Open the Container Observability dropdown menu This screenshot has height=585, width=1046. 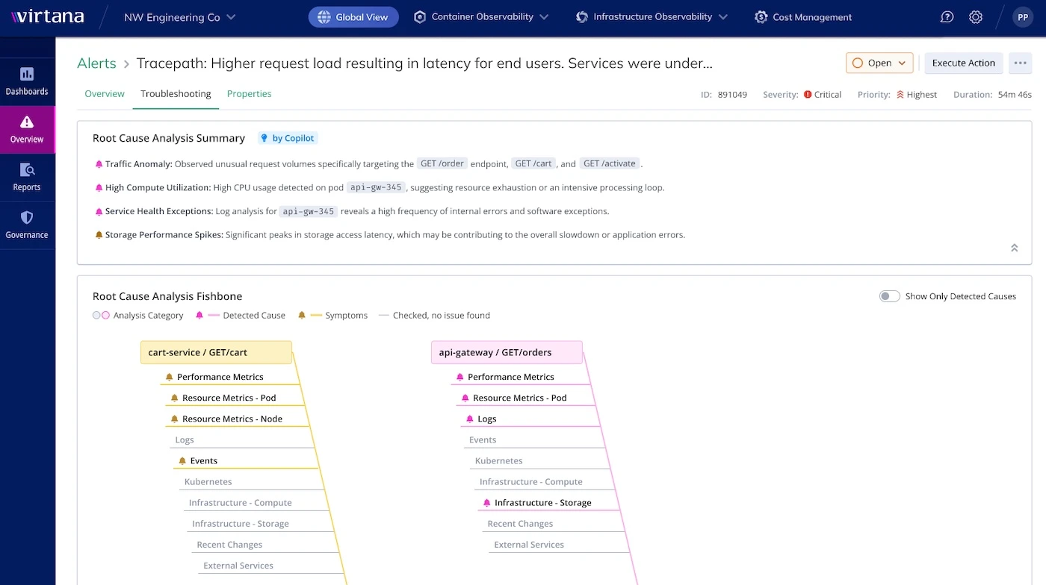pyautogui.click(x=481, y=17)
